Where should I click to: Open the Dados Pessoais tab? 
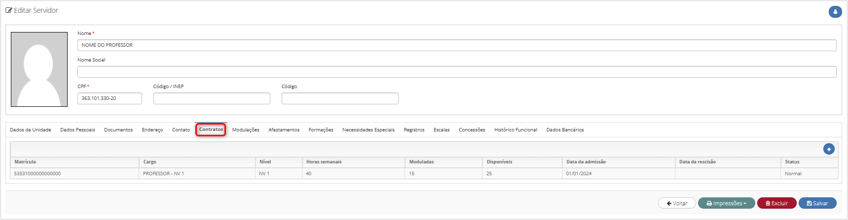[x=77, y=130]
